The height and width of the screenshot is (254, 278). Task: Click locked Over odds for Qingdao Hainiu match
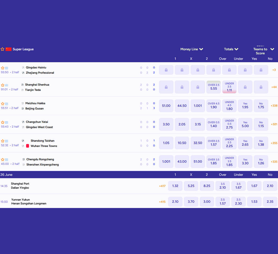coord(214,70)
